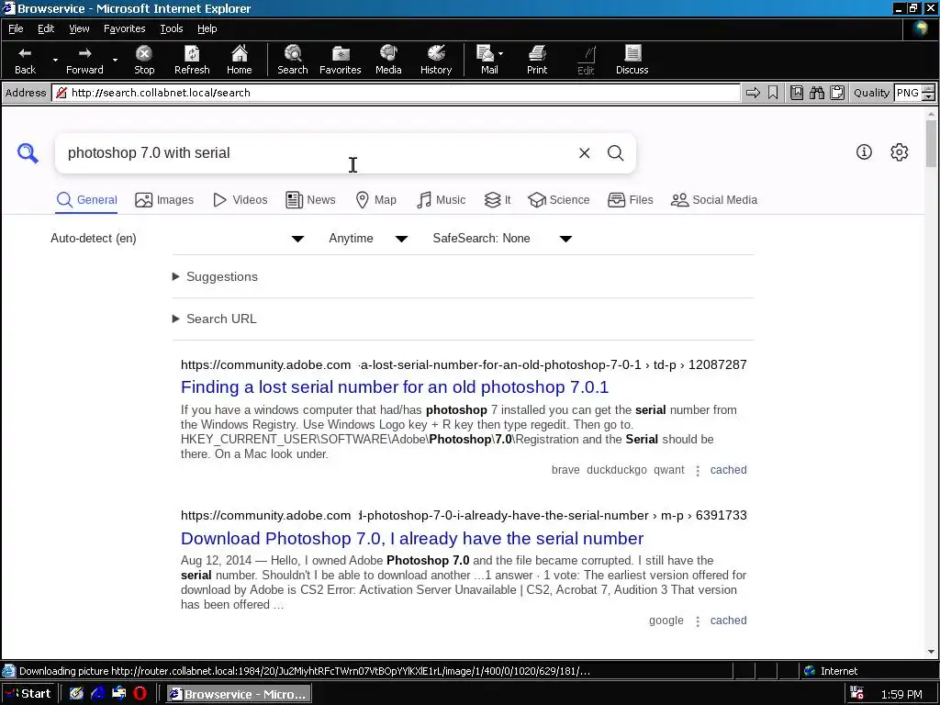940x705 pixels.
Task: Open the Media toolbar button
Action: coord(388,60)
